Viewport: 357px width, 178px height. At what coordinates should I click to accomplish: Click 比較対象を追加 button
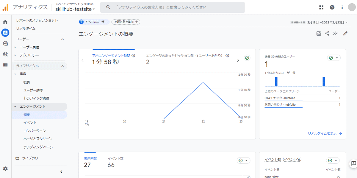(126, 22)
